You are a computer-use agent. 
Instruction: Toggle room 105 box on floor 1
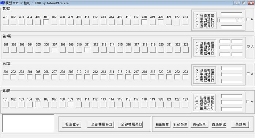click(x=38, y=104)
